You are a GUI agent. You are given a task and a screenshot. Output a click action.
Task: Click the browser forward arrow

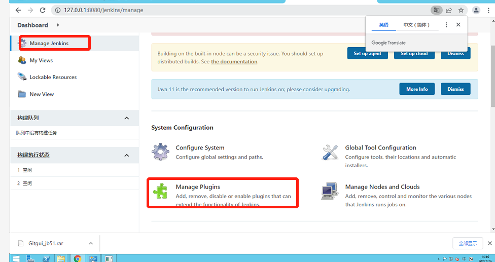pyautogui.click(x=30, y=10)
